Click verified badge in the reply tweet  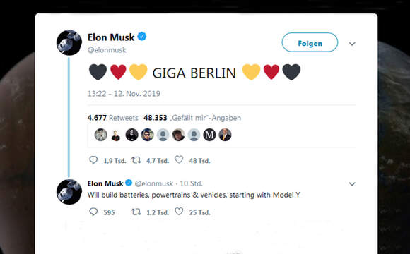(x=129, y=183)
